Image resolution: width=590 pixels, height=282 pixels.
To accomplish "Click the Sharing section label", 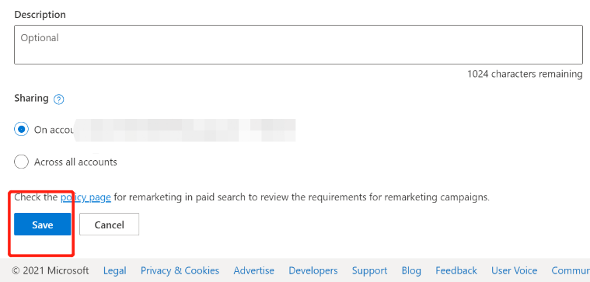I will click(x=32, y=99).
